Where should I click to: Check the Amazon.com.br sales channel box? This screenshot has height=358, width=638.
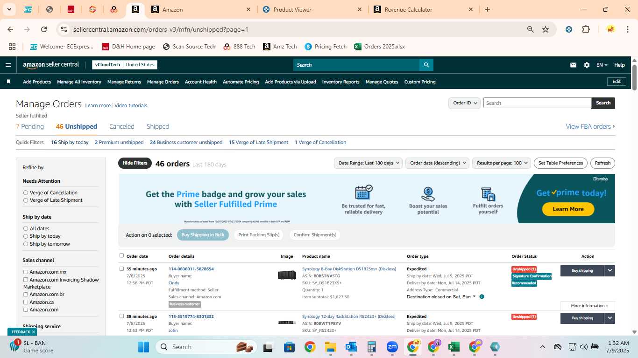coord(26,294)
